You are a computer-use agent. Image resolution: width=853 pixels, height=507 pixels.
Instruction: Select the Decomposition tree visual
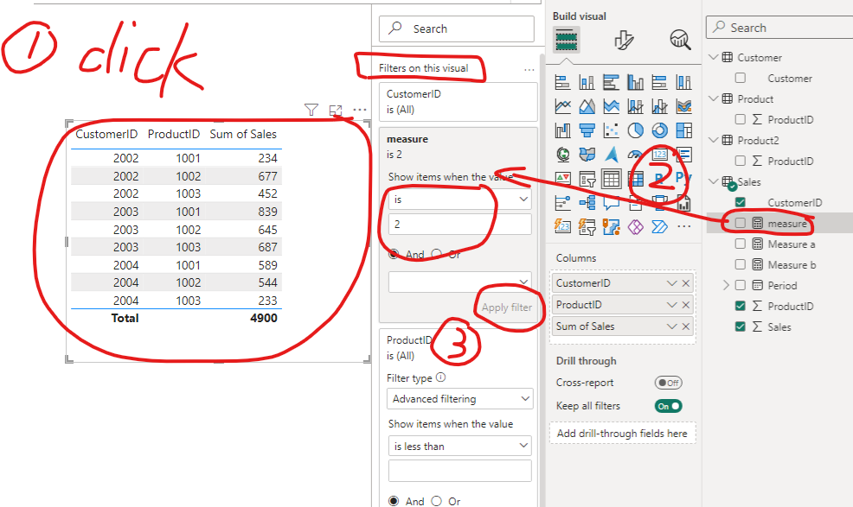(587, 203)
